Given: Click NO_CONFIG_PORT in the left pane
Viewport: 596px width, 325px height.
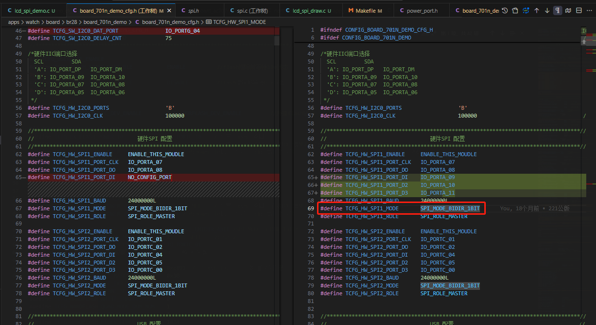Looking at the screenshot, I should pyautogui.click(x=150, y=177).
